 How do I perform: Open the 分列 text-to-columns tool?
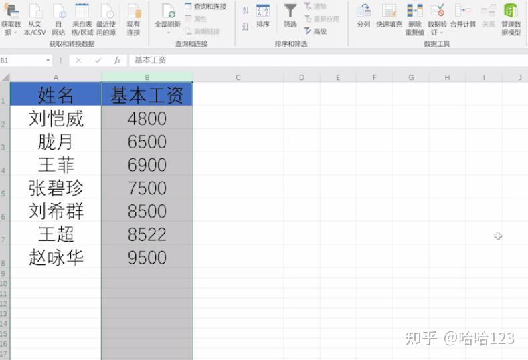tap(363, 11)
